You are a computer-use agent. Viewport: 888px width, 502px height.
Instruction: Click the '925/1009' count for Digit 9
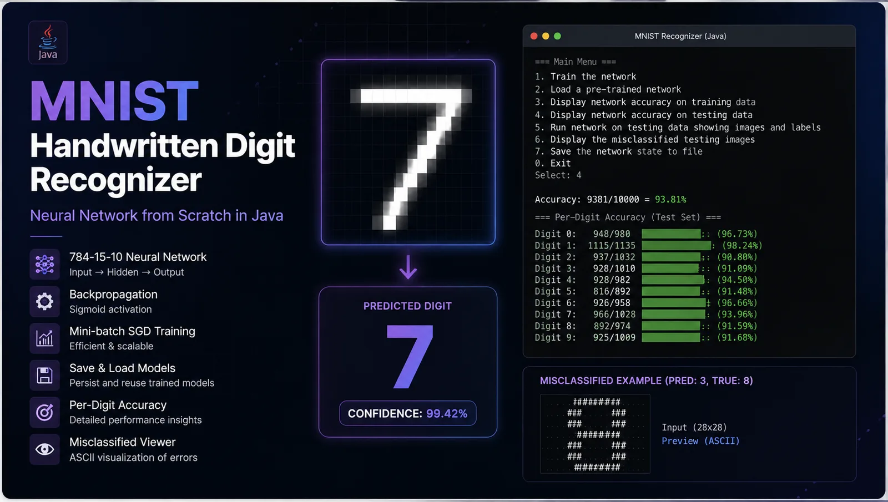coord(614,337)
